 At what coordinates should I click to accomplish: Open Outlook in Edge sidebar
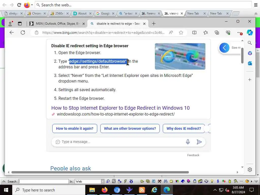(250, 63)
